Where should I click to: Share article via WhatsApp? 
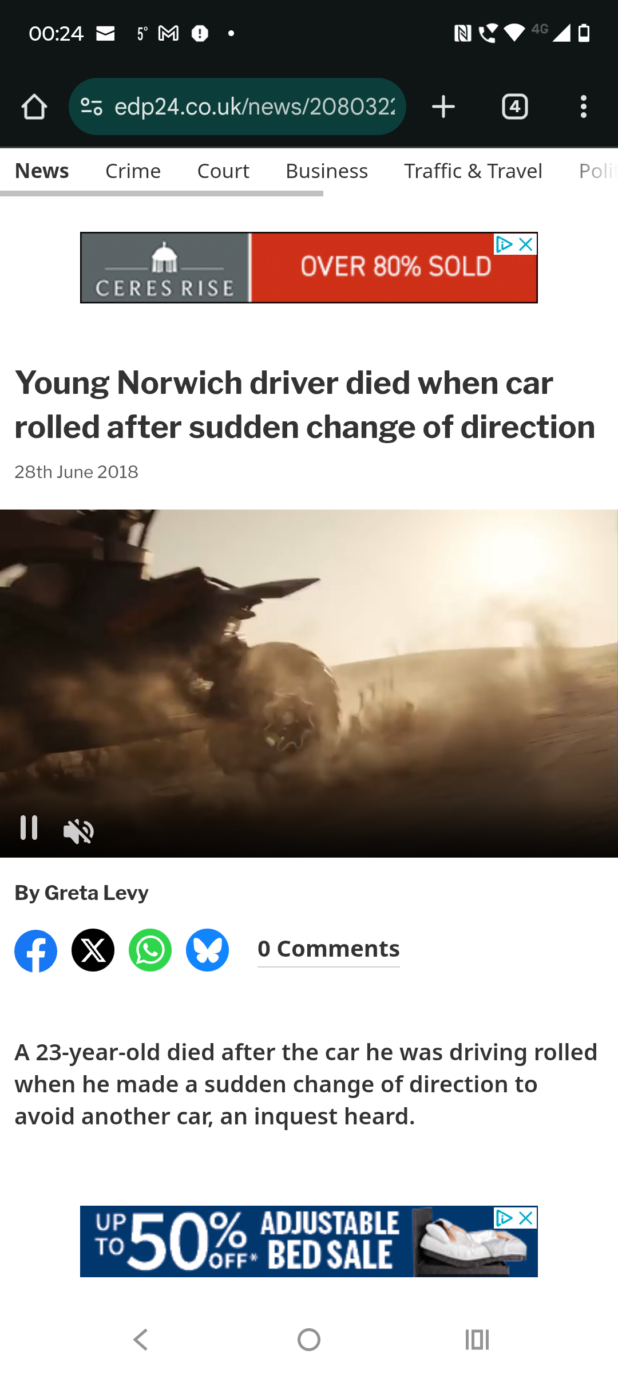[150, 950]
